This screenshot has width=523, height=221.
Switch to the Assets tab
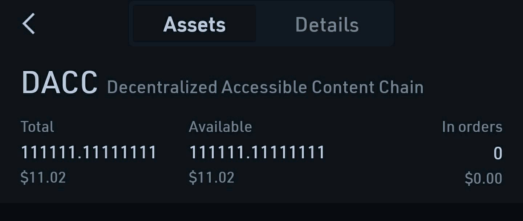click(194, 24)
